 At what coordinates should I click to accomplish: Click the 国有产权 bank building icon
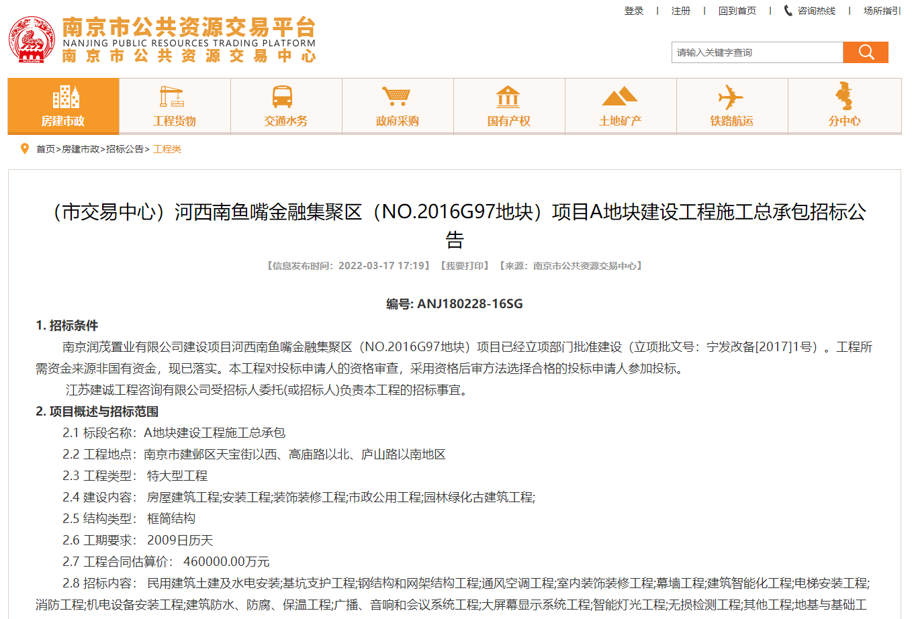click(x=508, y=97)
